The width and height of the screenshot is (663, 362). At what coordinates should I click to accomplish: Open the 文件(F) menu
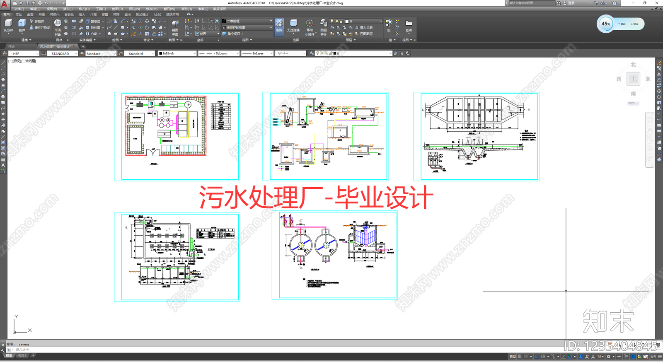(19, 9)
